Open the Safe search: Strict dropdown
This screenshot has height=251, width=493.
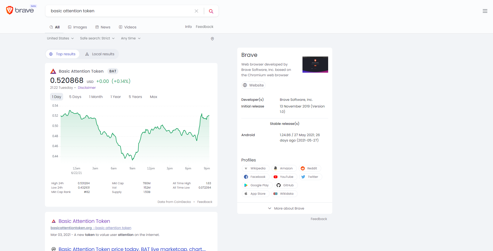97,38
